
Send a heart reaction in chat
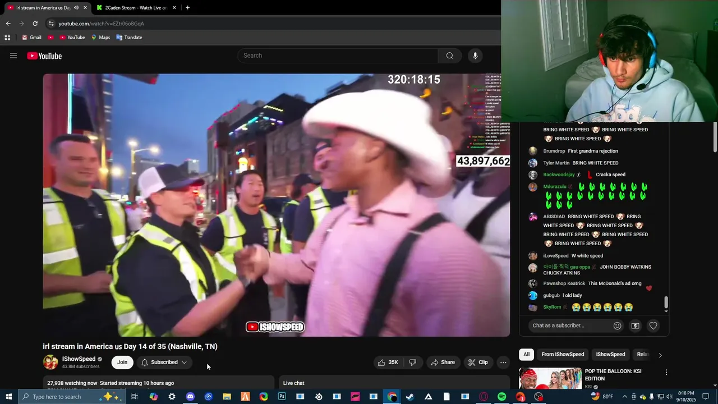pyautogui.click(x=653, y=325)
